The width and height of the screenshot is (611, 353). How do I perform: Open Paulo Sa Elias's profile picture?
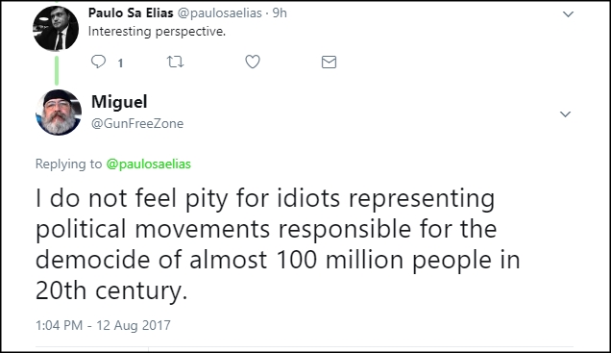pyautogui.click(x=56, y=29)
